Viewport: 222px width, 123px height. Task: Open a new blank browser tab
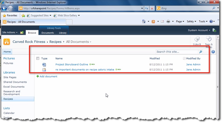pyautogui.click(x=69, y=22)
